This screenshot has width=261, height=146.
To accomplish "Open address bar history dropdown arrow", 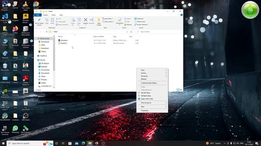I will click(x=127, y=32).
